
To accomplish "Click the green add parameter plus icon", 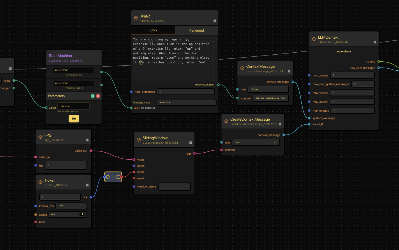I will [93, 96].
